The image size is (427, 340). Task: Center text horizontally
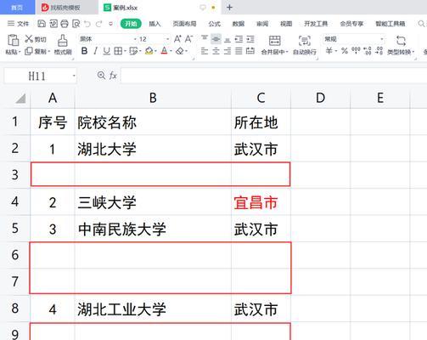[x=216, y=51]
